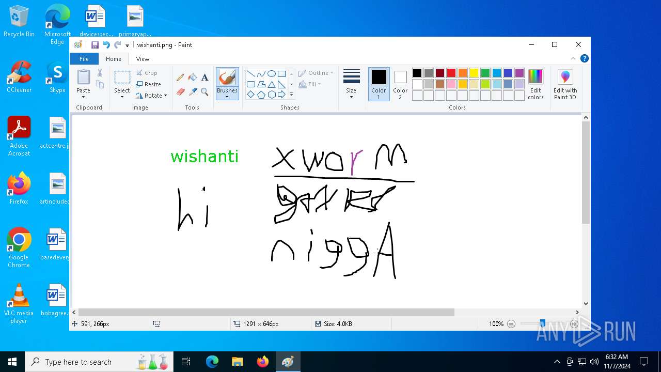Open Edit with Paint 3D
The image size is (661, 372).
click(565, 85)
